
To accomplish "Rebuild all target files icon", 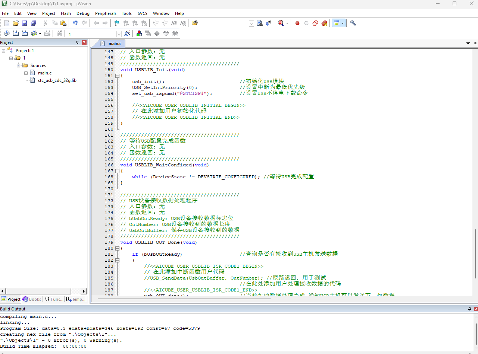I will click(x=25, y=34).
